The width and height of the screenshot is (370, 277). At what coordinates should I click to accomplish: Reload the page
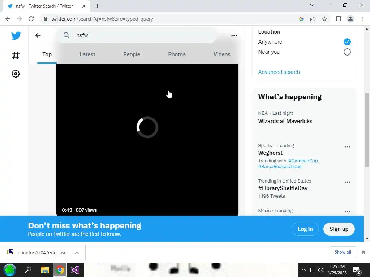pos(31,19)
